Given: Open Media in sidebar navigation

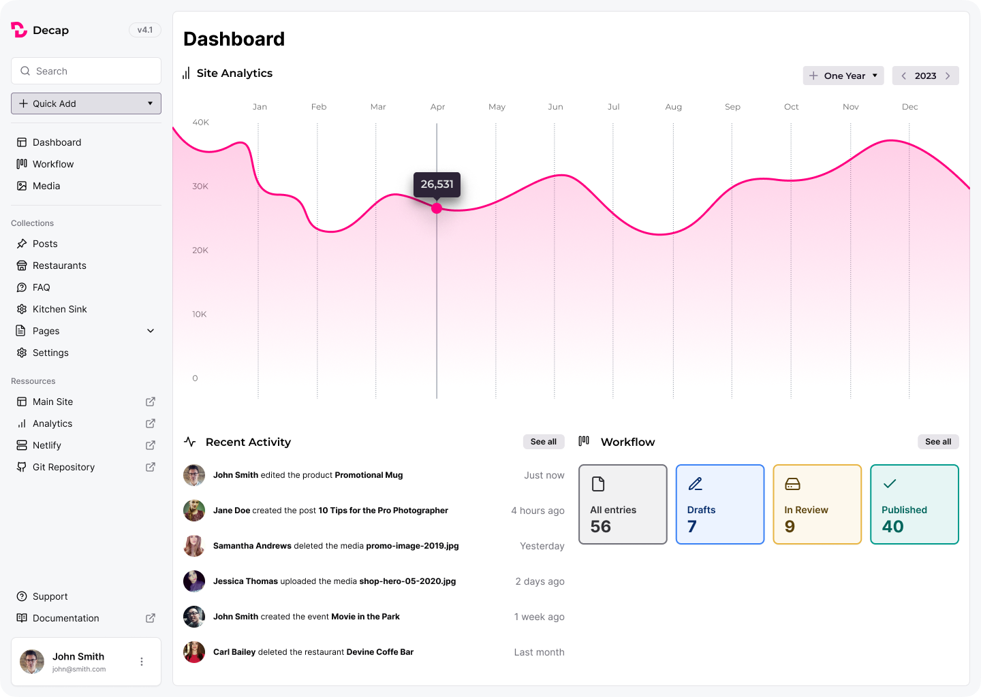Looking at the screenshot, I should pos(86,186).
